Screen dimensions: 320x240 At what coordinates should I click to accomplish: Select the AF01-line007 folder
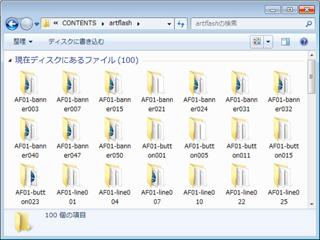pyautogui.click(x=157, y=184)
